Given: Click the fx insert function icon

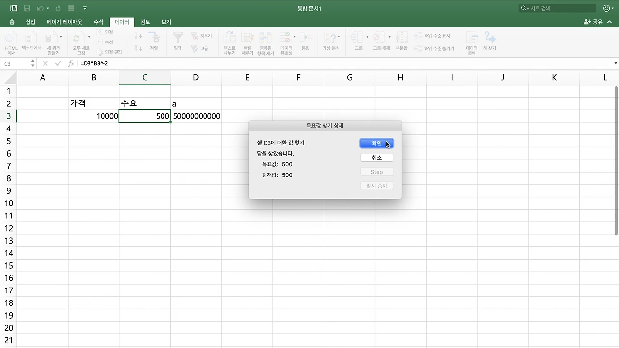Looking at the screenshot, I should (71, 63).
